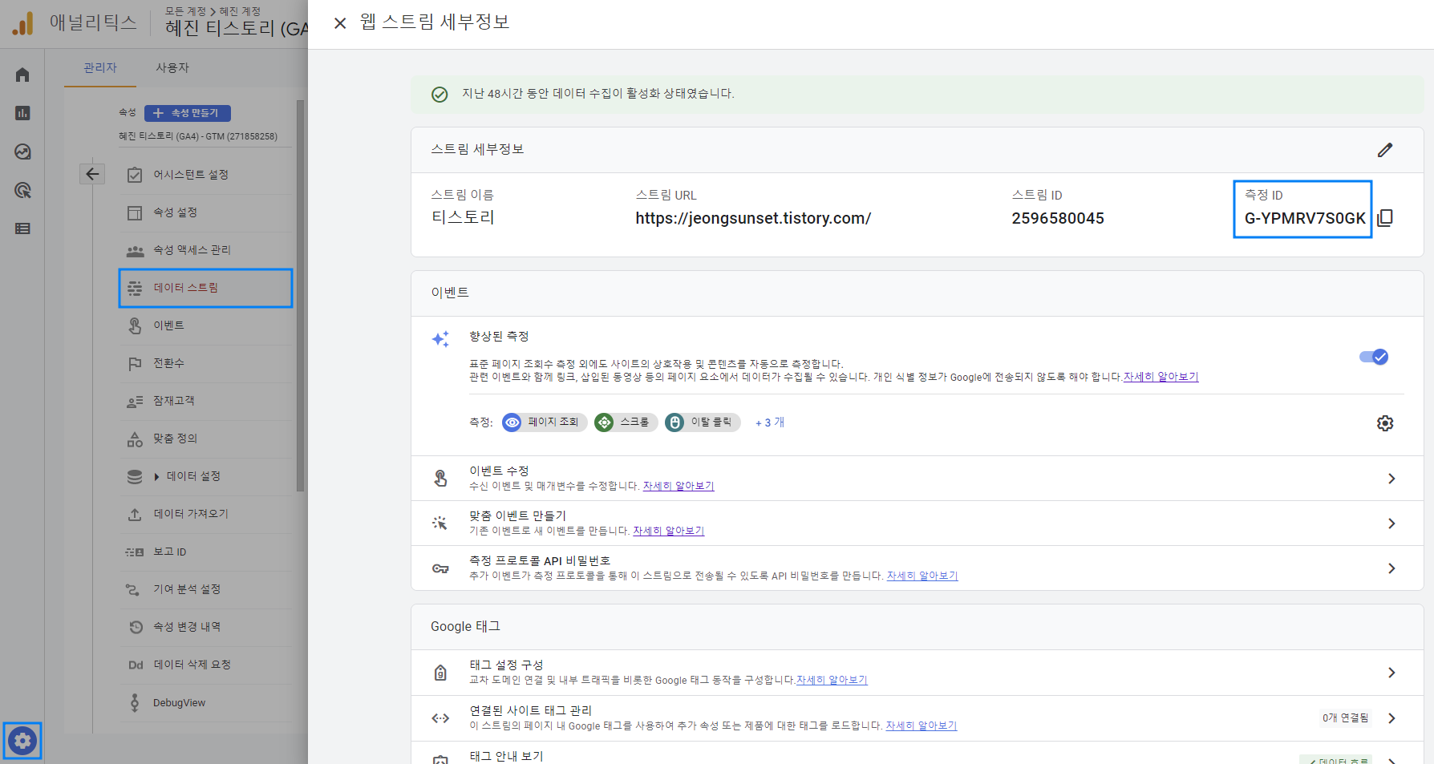
Task: Click 혜진 티스토리 (GA4) - GTM property name
Action: (198, 136)
